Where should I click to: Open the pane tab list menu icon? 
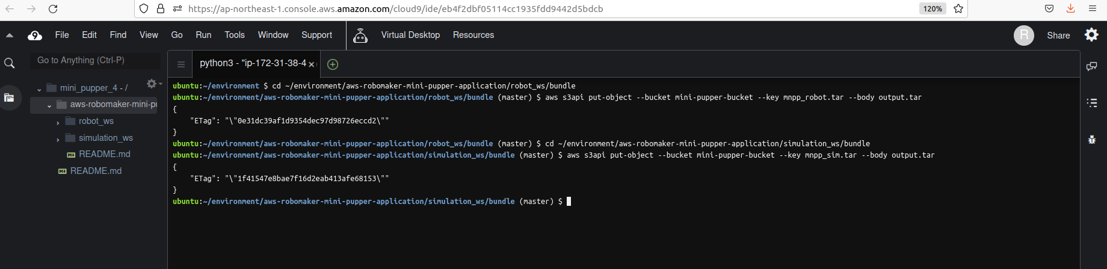tap(181, 64)
